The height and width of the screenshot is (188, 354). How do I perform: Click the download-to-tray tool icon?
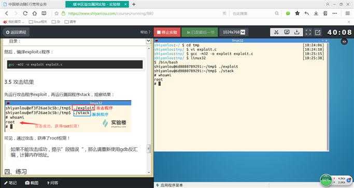point(296,32)
